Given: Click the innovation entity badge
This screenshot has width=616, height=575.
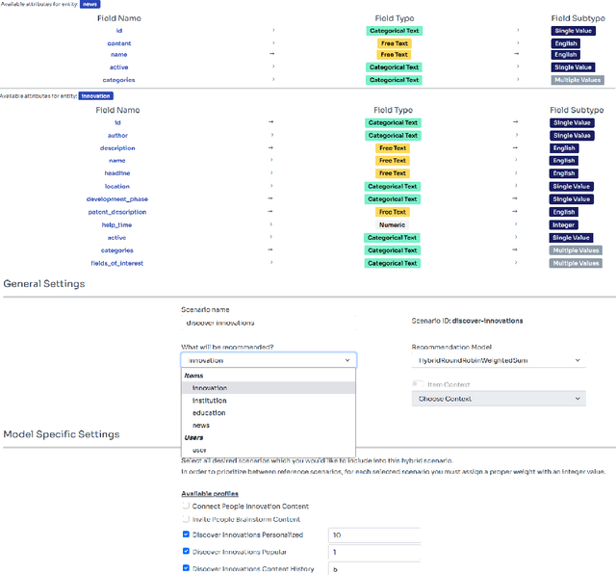Looking at the screenshot, I should click(x=95, y=96).
